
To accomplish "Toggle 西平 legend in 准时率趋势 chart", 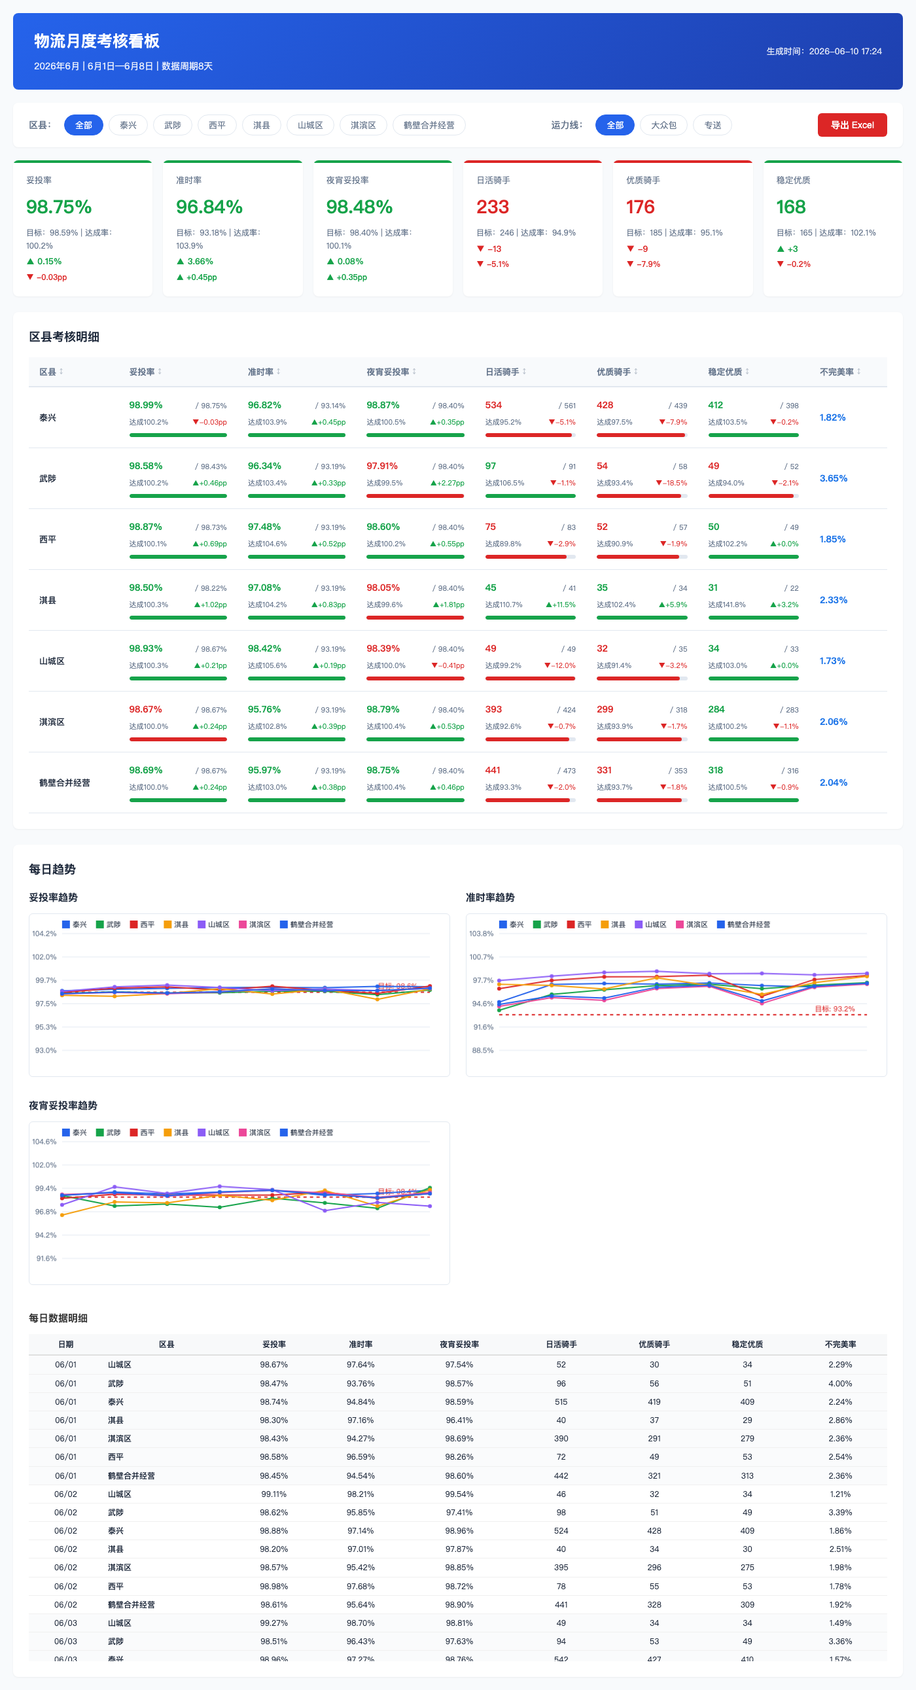I will [x=580, y=924].
